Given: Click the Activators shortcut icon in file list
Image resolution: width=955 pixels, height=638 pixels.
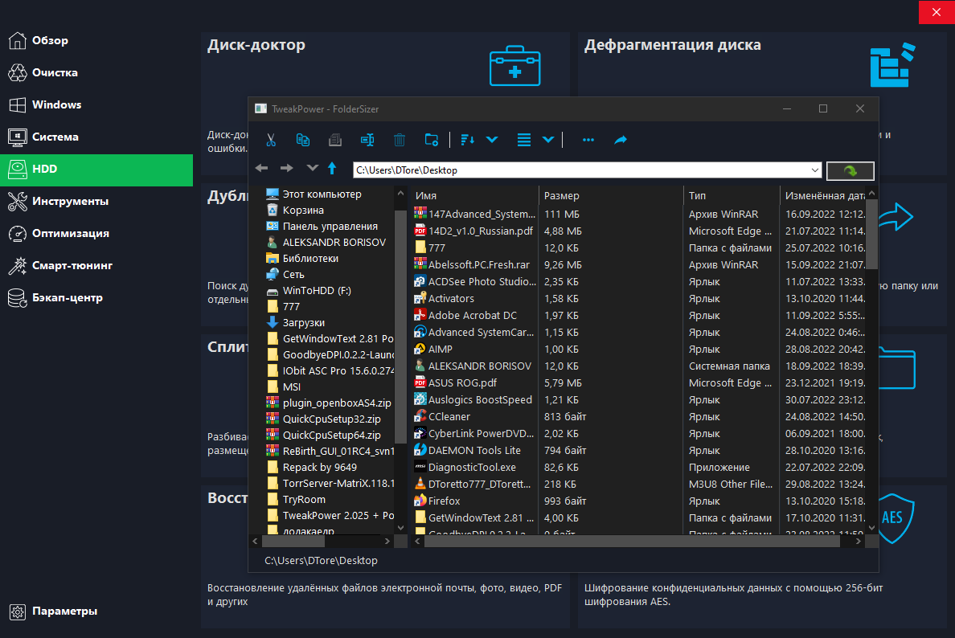Looking at the screenshot, I should (x=420, y=298).
